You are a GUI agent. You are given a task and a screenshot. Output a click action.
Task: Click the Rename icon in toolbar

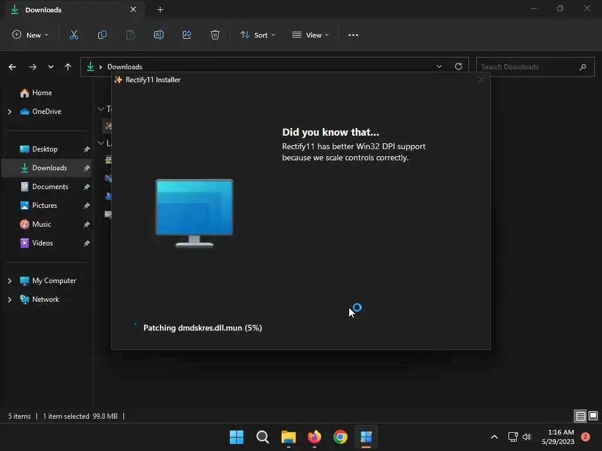(159, 35)
